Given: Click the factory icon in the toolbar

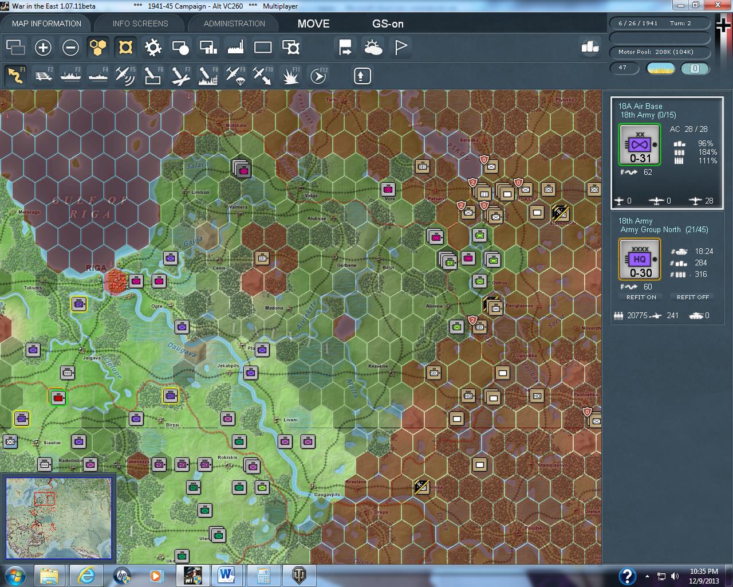Looking at the screenshot, I should [x=235, y=47].
